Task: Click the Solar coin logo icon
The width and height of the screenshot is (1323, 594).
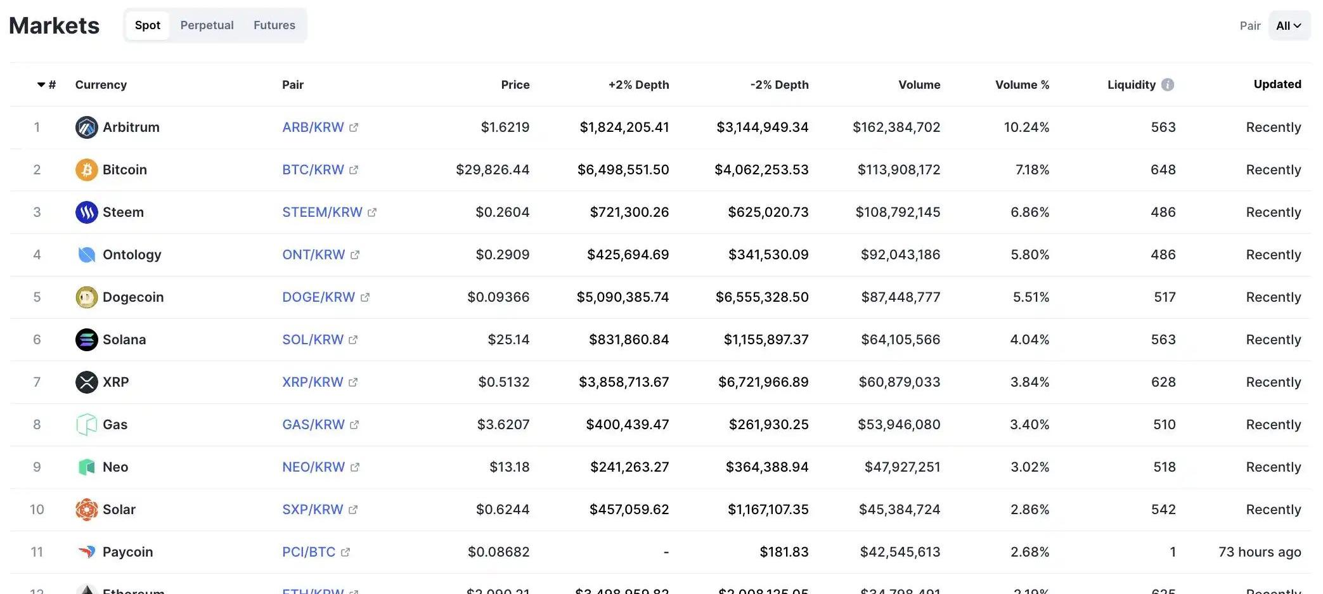Action: pyautogui.click(x=86, y=510)
